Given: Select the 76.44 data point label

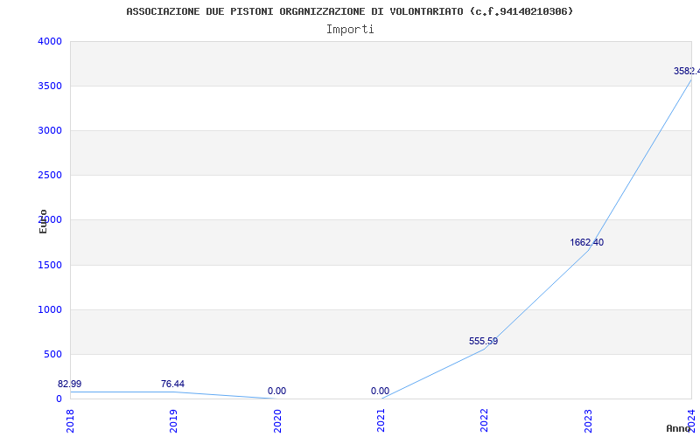Looking at the screenshot, I should pyautogui.click(x=172, y=384).
